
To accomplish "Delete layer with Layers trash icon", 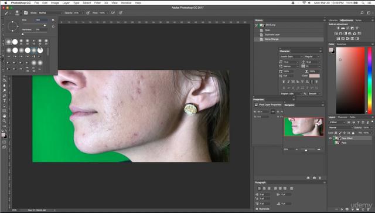I will (x=369, y=209).
